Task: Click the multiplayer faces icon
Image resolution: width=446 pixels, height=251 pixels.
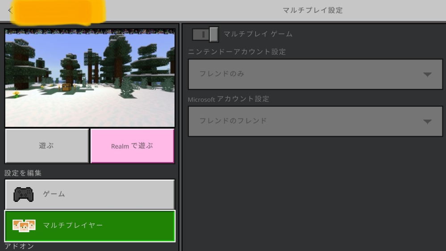Action: point(24,226)
